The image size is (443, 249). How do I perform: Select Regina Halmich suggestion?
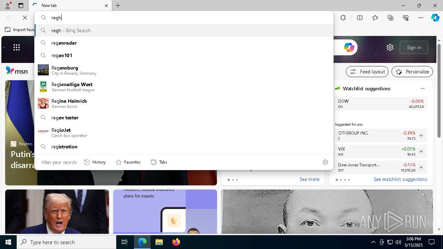click(184, 103)
